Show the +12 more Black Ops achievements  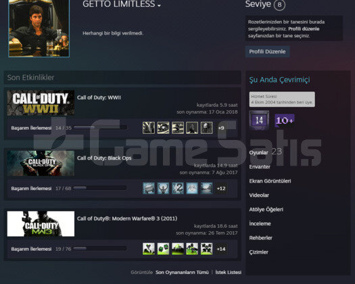[x=221, y=189]
